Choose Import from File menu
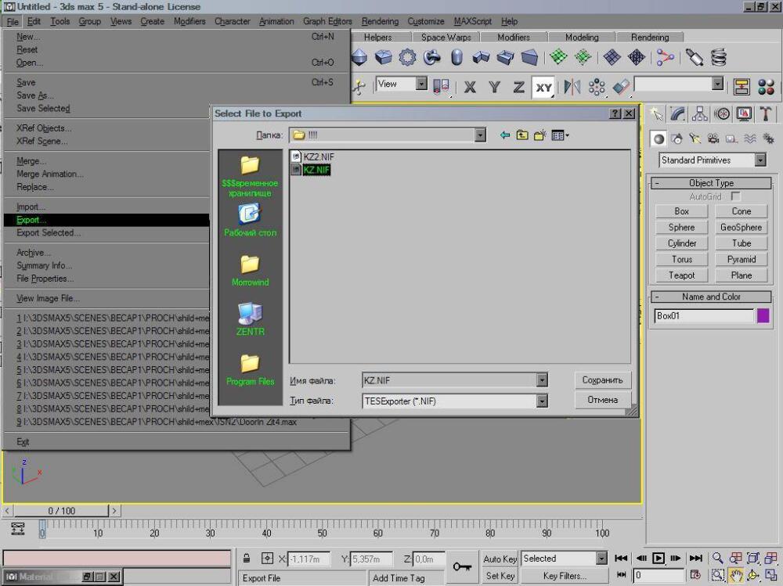The height and width of the screenshot is (586, 783). [31, 207]
